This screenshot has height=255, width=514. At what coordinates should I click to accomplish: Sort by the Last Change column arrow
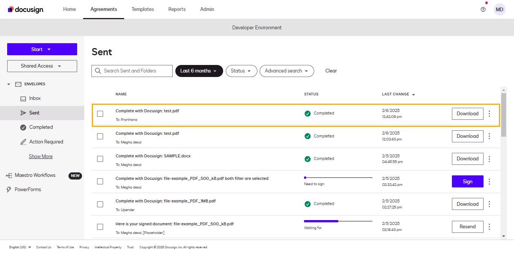(414, 95)
